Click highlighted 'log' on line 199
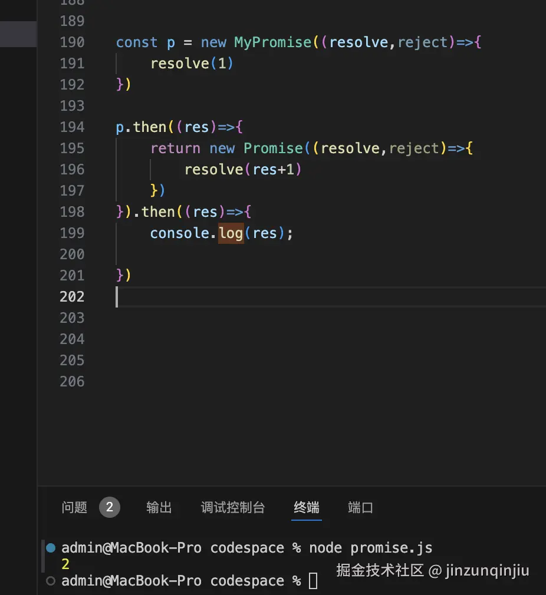 click(x=231, y=233)
